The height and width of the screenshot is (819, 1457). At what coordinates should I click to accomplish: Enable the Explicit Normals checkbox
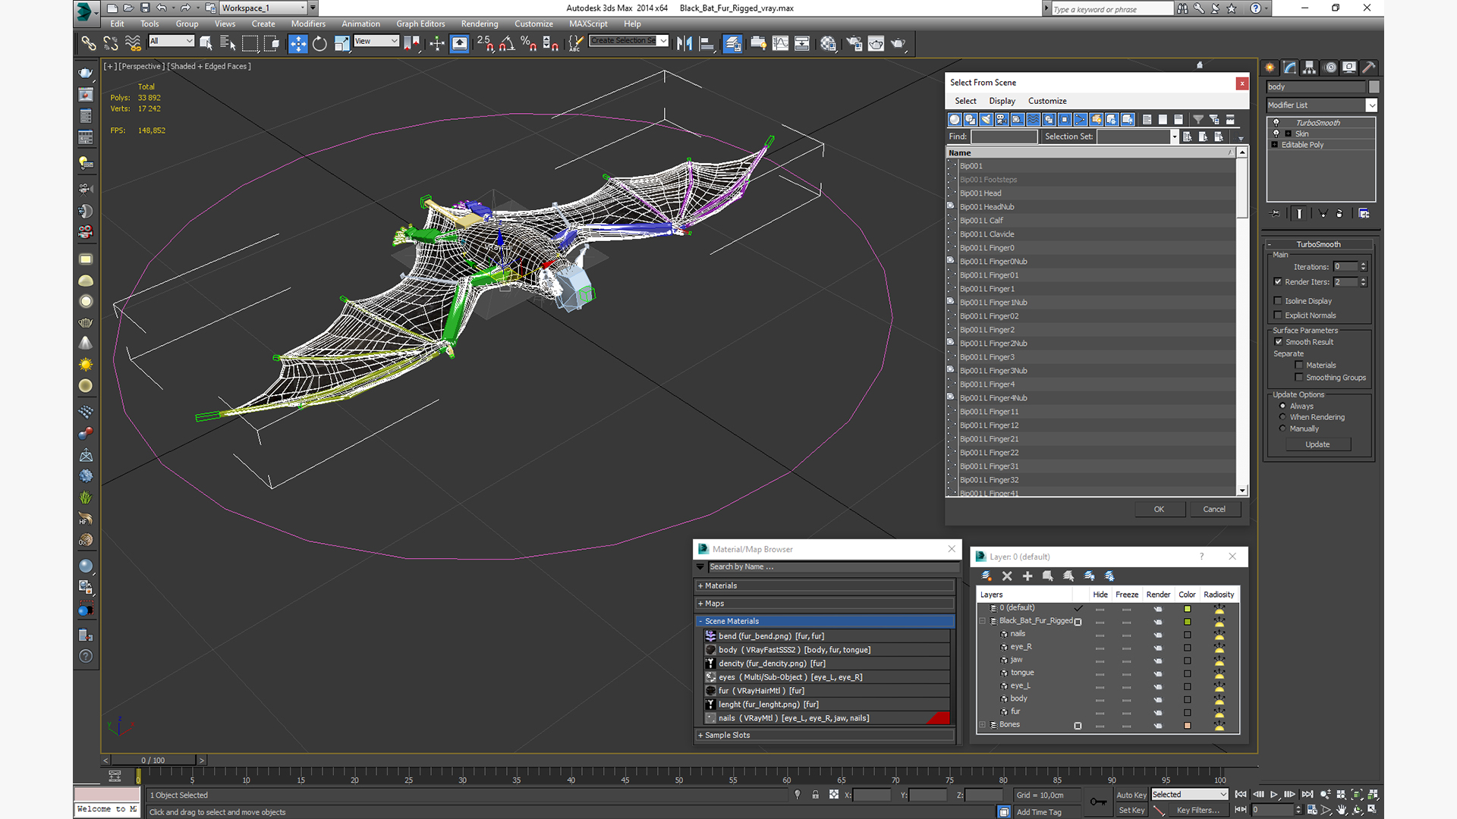tap(1278, 315)
